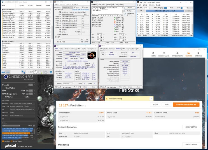This screenshot has width=208, height=150.
Task: Toggle the CPU checkbox in Cinebench
Action: [x=34, y=91]
